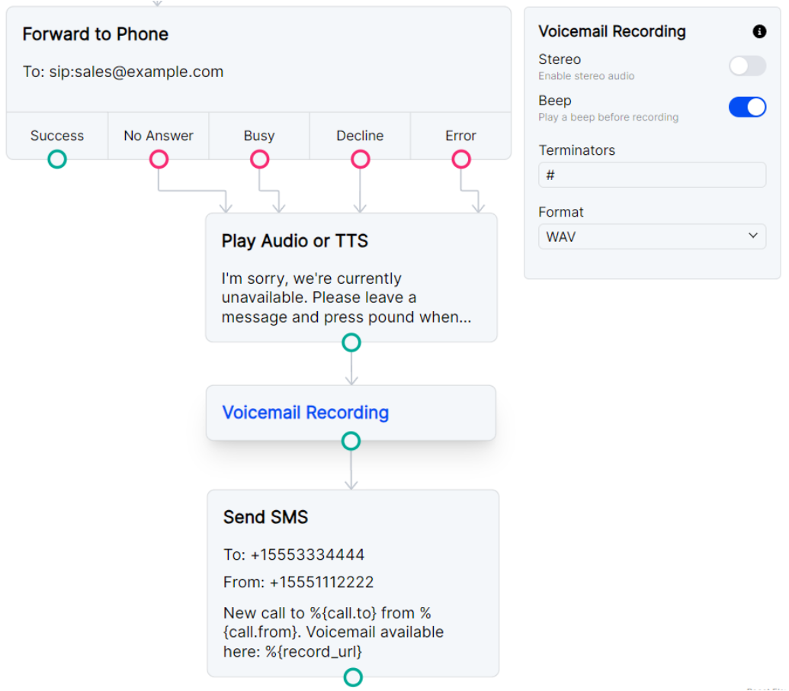Click the Decline output connector
This screenshot has width=789, height=691.
coord(360,159)
